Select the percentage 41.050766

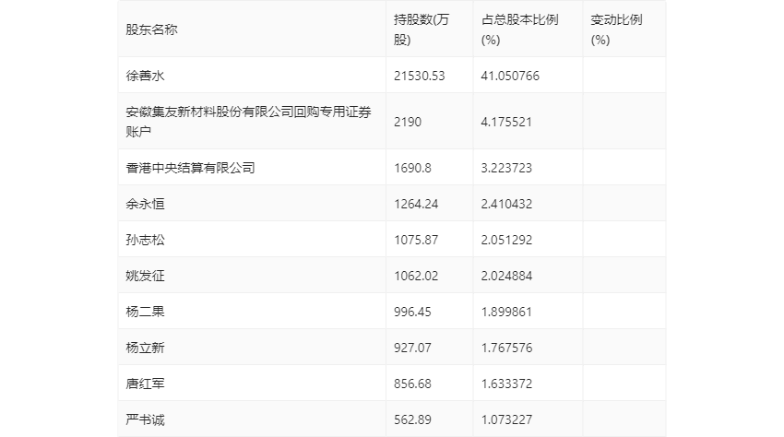pos(510,76)
